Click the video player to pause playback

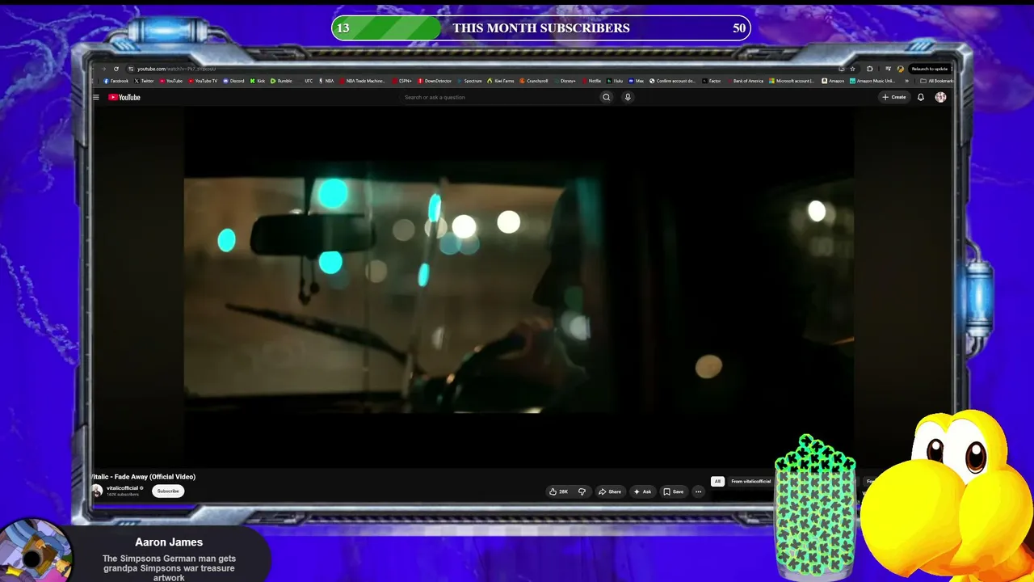(519, 287)
